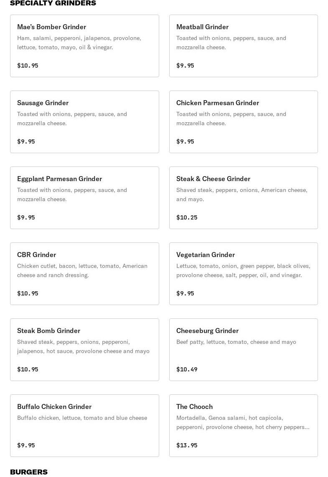Screen dimensions: 328x477
Task: Click the Burgers section heading
Action: [29, 472]
